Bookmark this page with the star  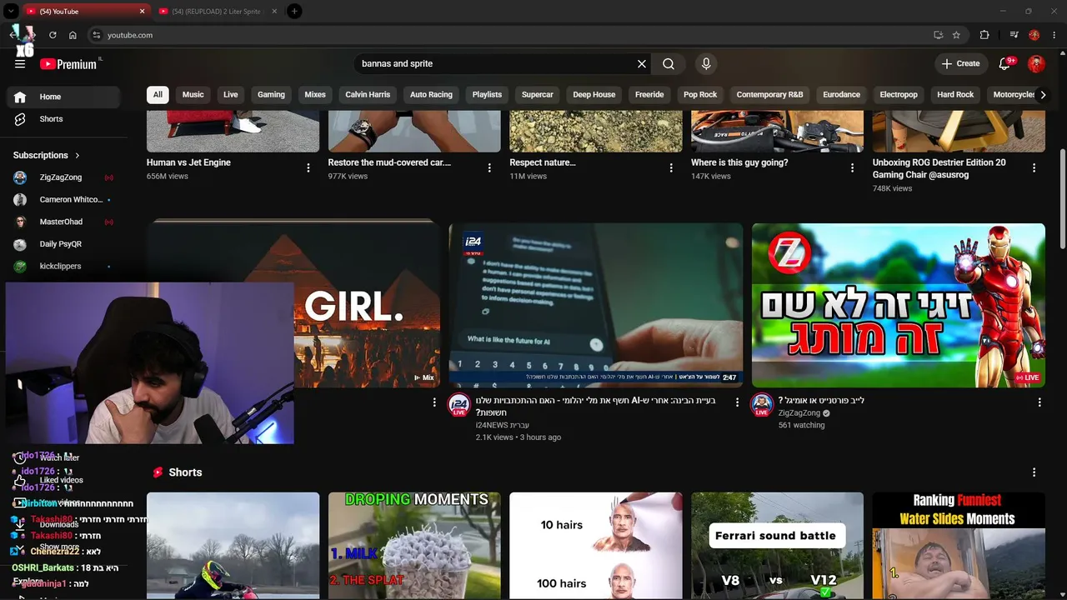point(956,35)
